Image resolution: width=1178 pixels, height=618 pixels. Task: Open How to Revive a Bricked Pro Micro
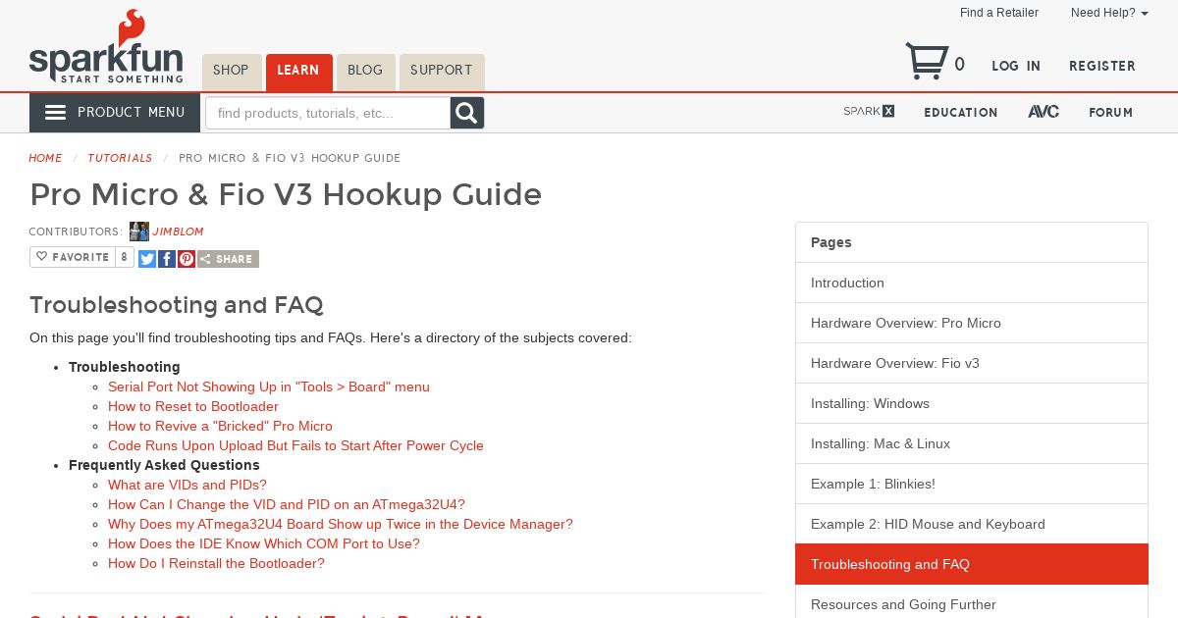220,426
